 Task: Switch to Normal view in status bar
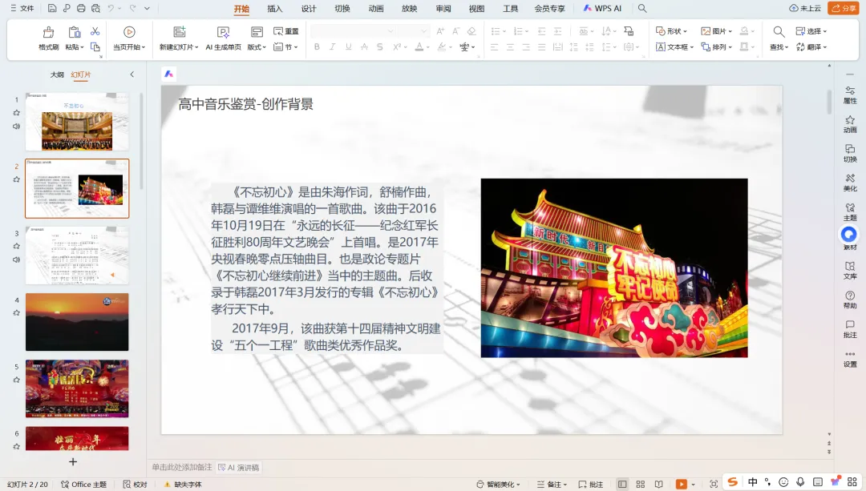(622, 484)
